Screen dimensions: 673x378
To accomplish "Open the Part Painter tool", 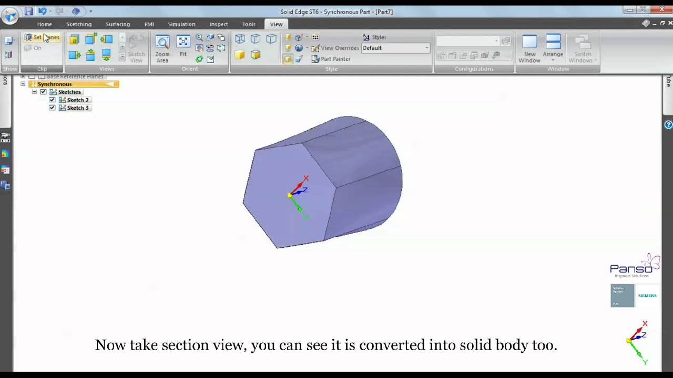I will point(331,59).
